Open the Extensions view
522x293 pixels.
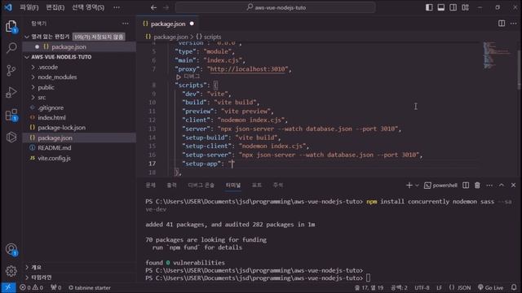pos(11,115)
